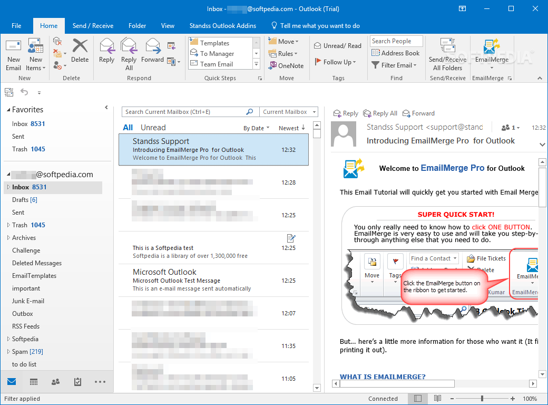Open the Address Book
This screenshot has width=548, height=405.
pyautogui.click(x=395, y=53)
